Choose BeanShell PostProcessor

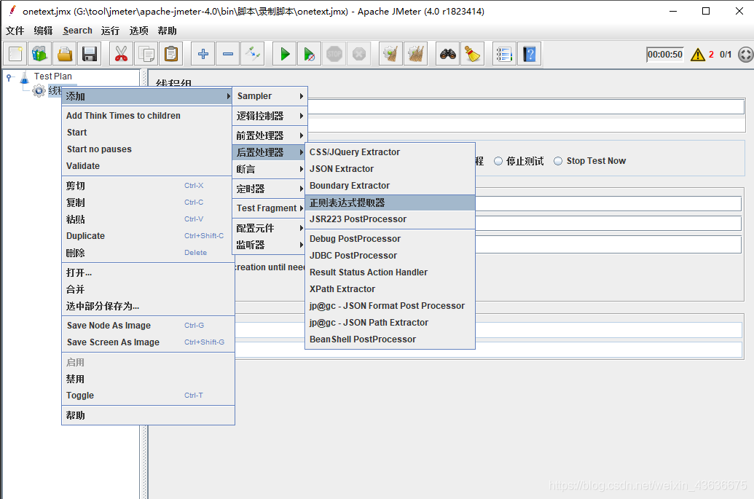(390, 339)
